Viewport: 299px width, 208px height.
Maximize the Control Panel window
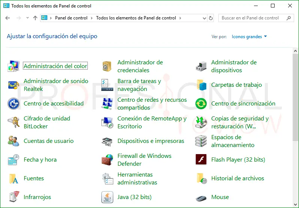(x=273, y=6)
